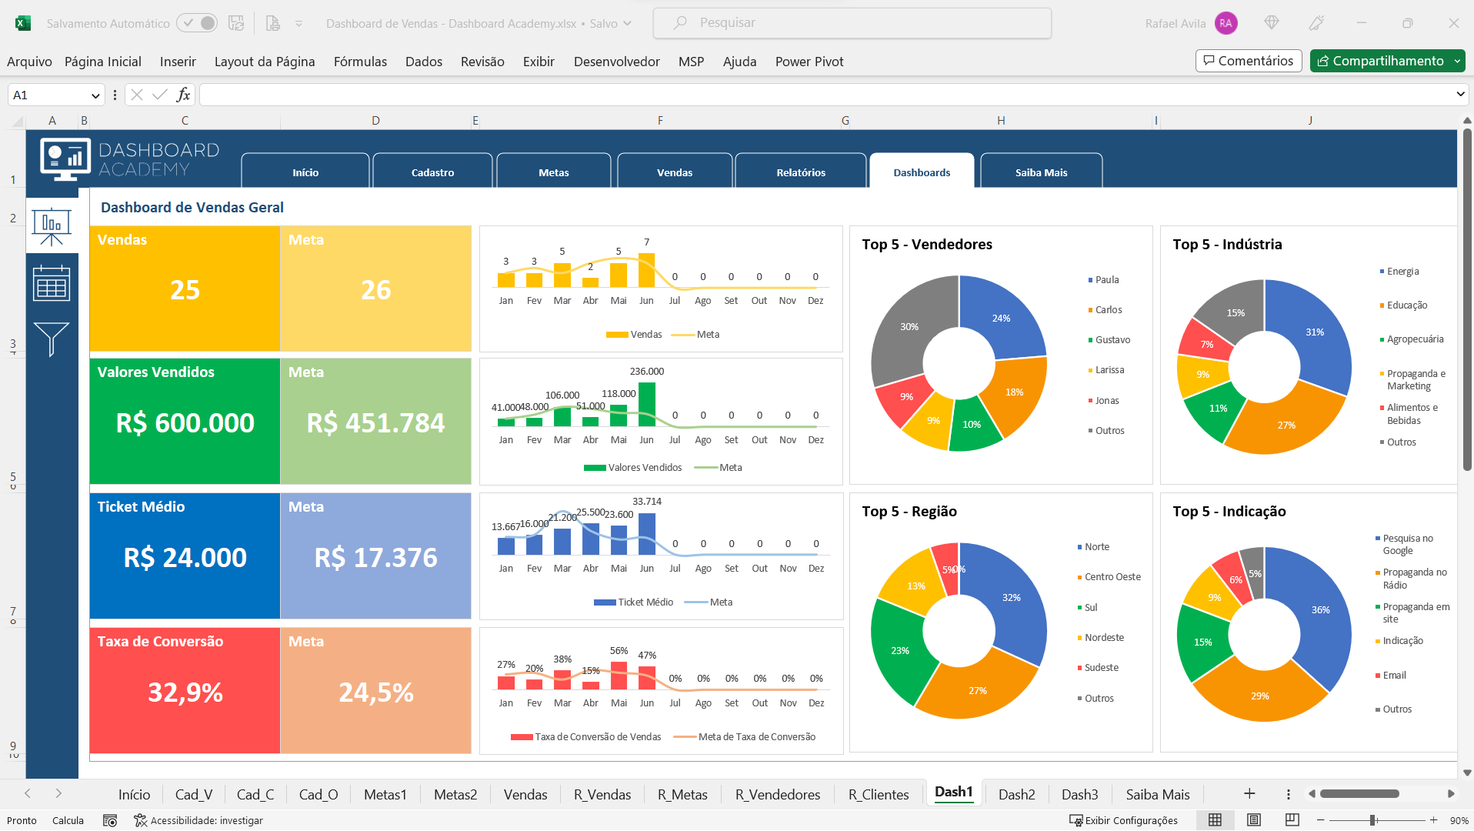
Task: Click the calendar table sidebar icon
Action: coord(52,283)
